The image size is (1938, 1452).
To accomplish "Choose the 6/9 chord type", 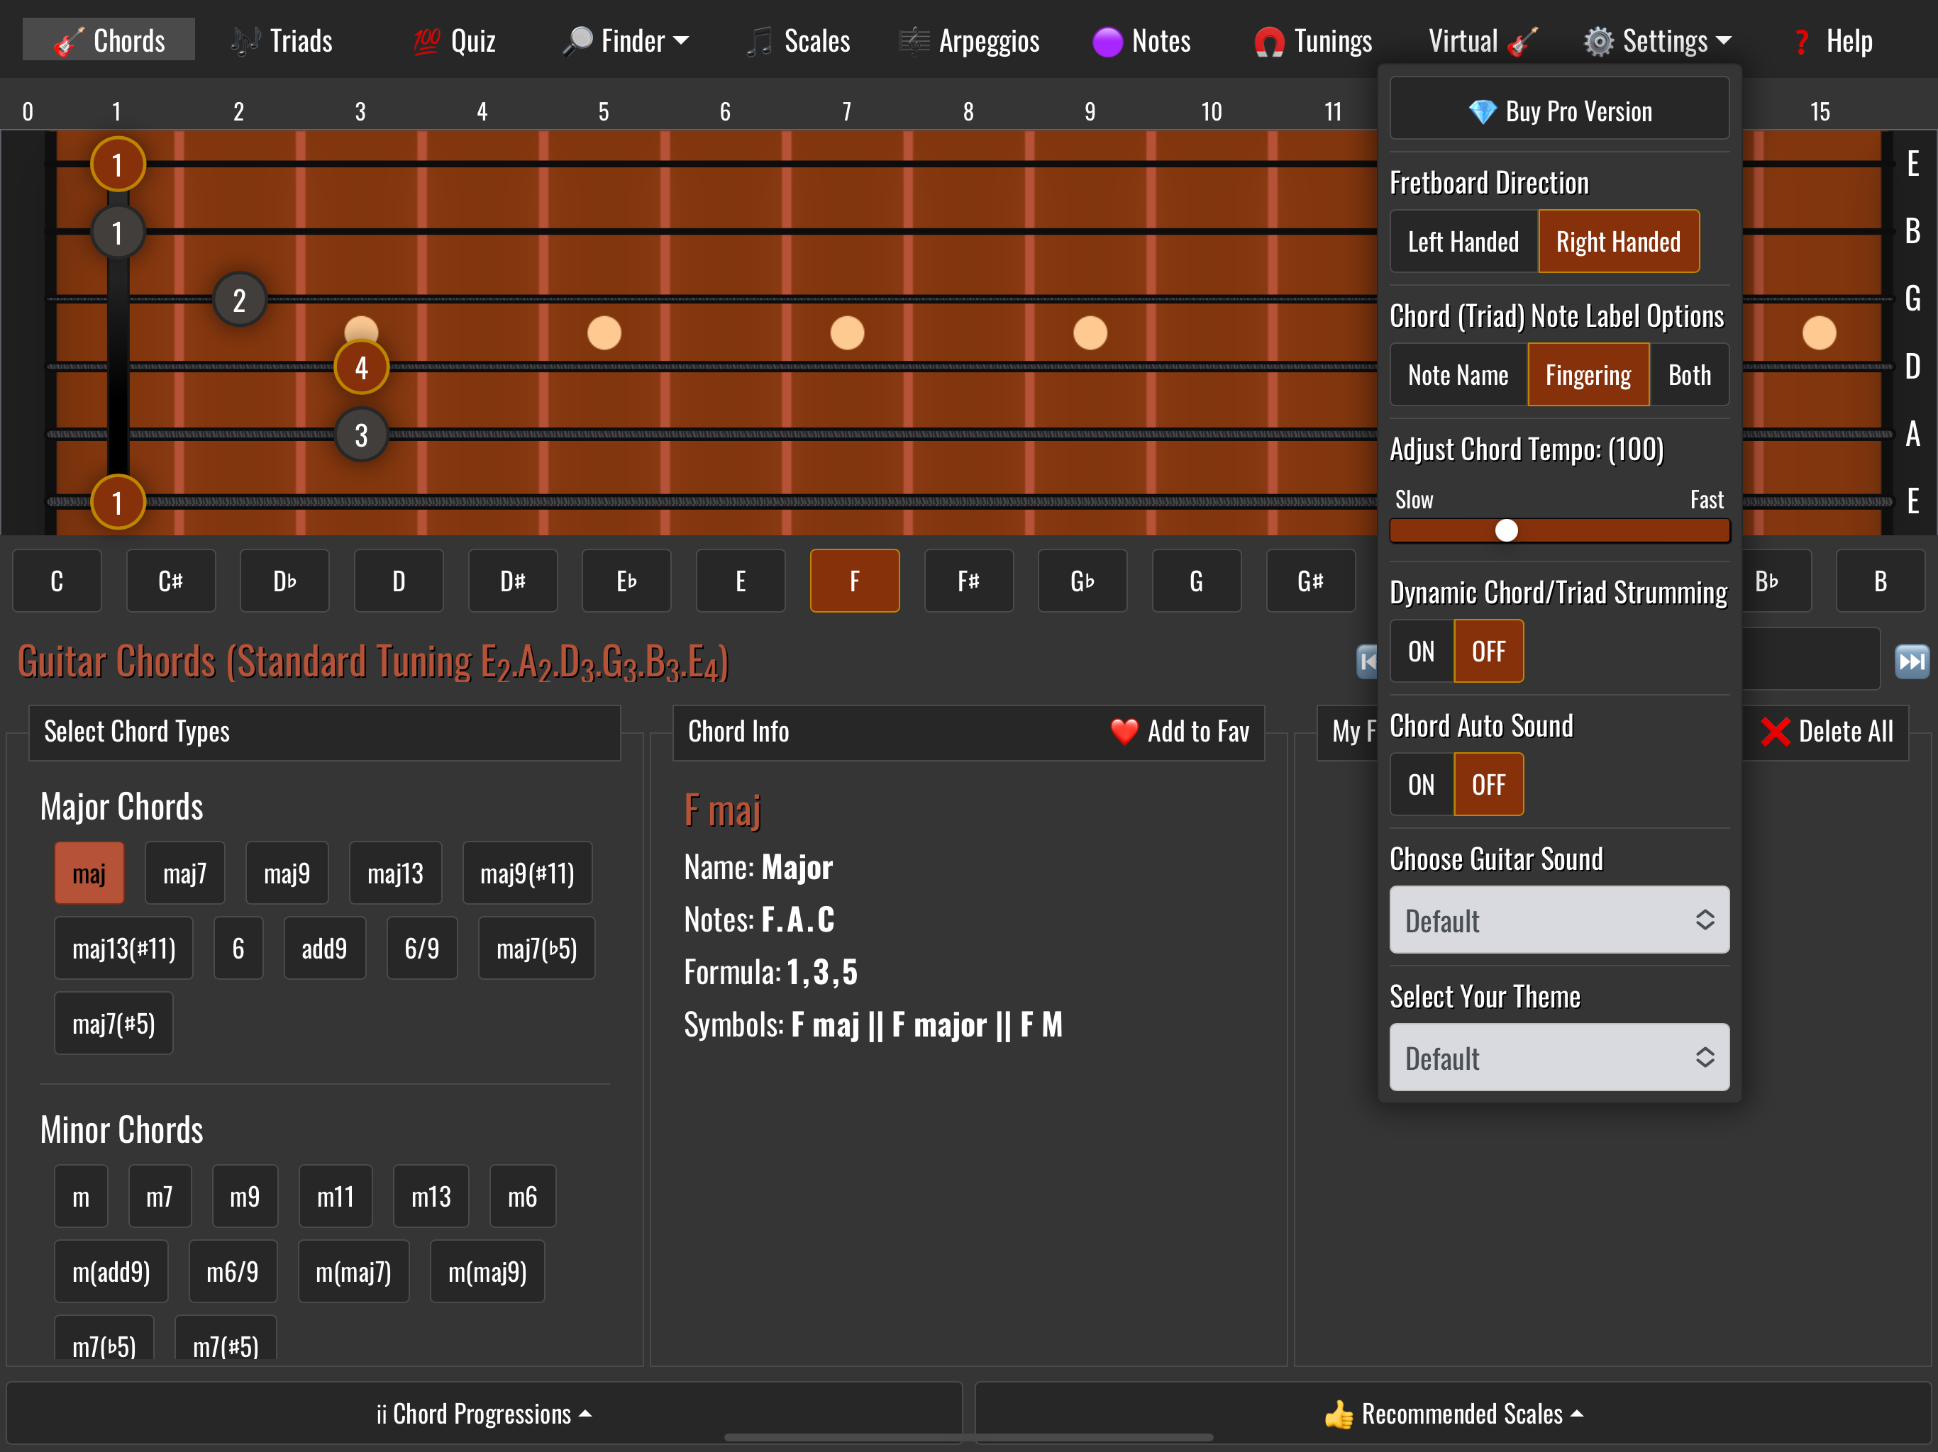I will [422, 949].
